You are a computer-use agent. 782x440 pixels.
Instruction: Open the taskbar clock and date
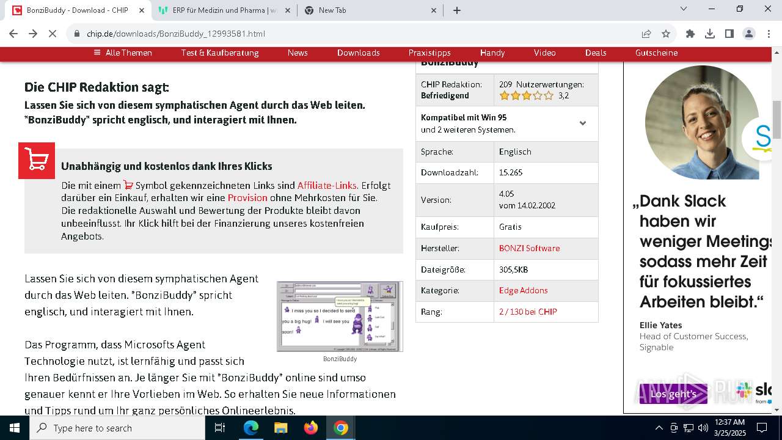pos(729,428)
